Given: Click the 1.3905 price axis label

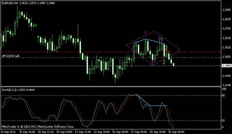Looking at the screenshot, I should pos(226,10).
